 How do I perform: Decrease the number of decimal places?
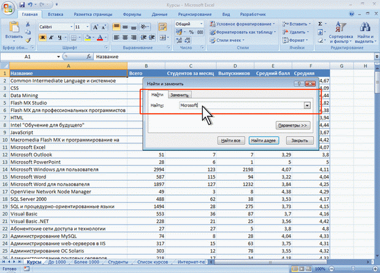[188, 40]
